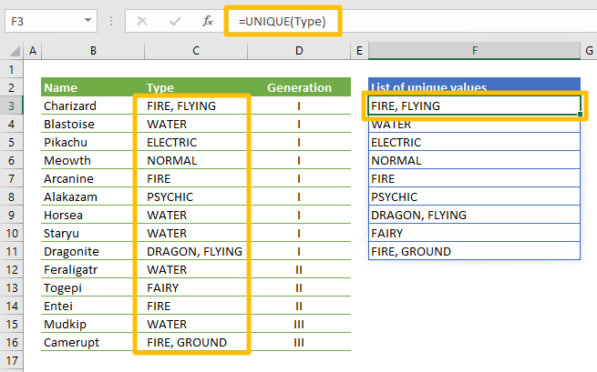Select column A header

pos(33,51)
